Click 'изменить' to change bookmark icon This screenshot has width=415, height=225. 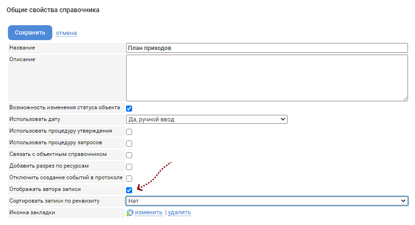pyautogui.click(x=148, y=213)
